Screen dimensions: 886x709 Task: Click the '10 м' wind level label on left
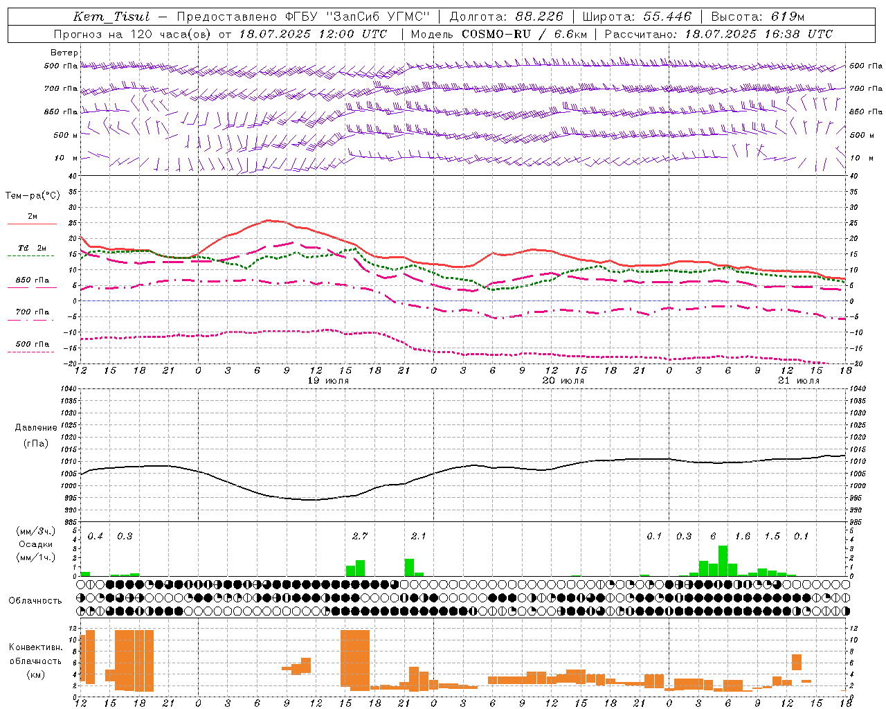(66, 158)
